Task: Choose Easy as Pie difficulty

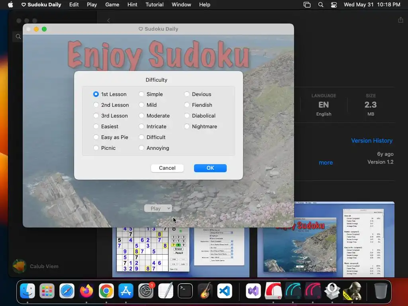Action: point(96,137)
